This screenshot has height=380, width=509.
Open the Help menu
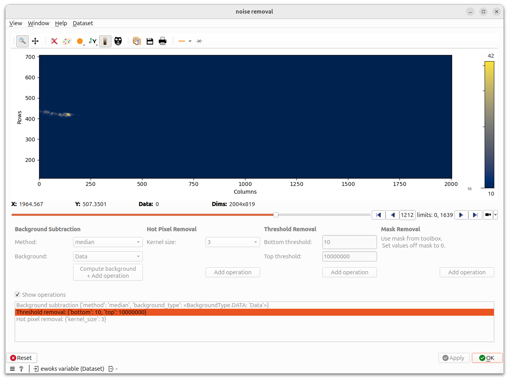point(61,23)
